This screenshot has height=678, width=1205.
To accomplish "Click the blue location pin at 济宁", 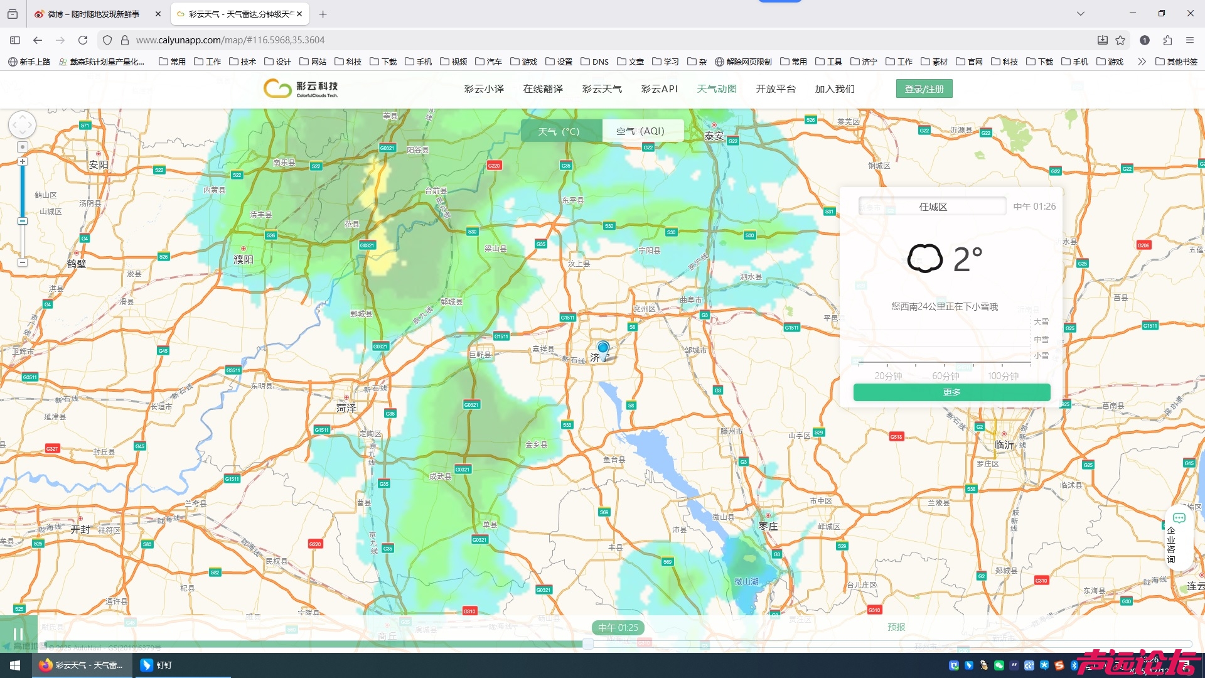I will pos(603,348).
